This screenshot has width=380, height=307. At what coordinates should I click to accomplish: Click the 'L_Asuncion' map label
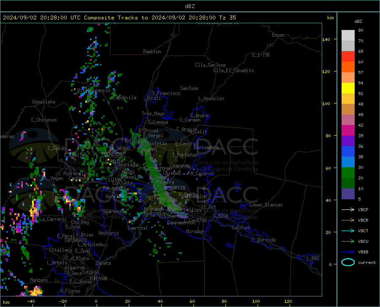click(211, 98)
